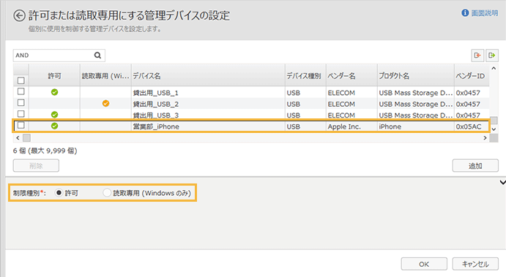Image resolution: width=506 pixels, height=277 pixels.
Task: Select the 貸出用_USB_2 device name cell
Action: tap(208, 104)
